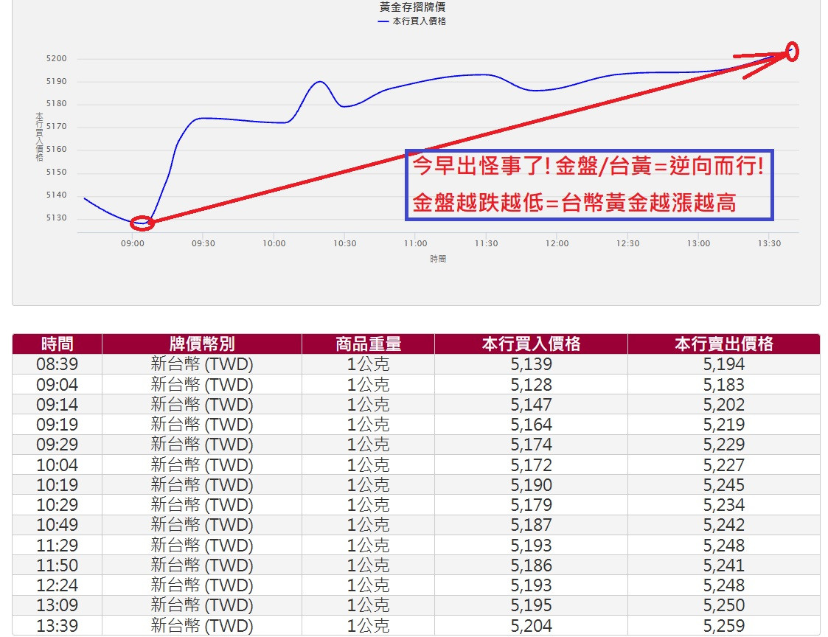
Task: Click the 13:30 x-axis tick label
Action: coord(770,243)
